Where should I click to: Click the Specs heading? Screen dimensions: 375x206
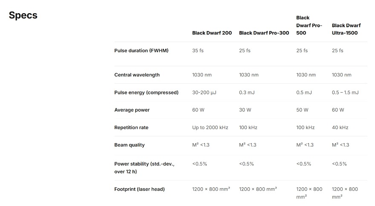[x=23, y=15]
